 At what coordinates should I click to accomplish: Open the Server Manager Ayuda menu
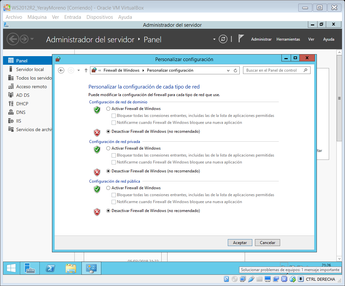point(328,39)
